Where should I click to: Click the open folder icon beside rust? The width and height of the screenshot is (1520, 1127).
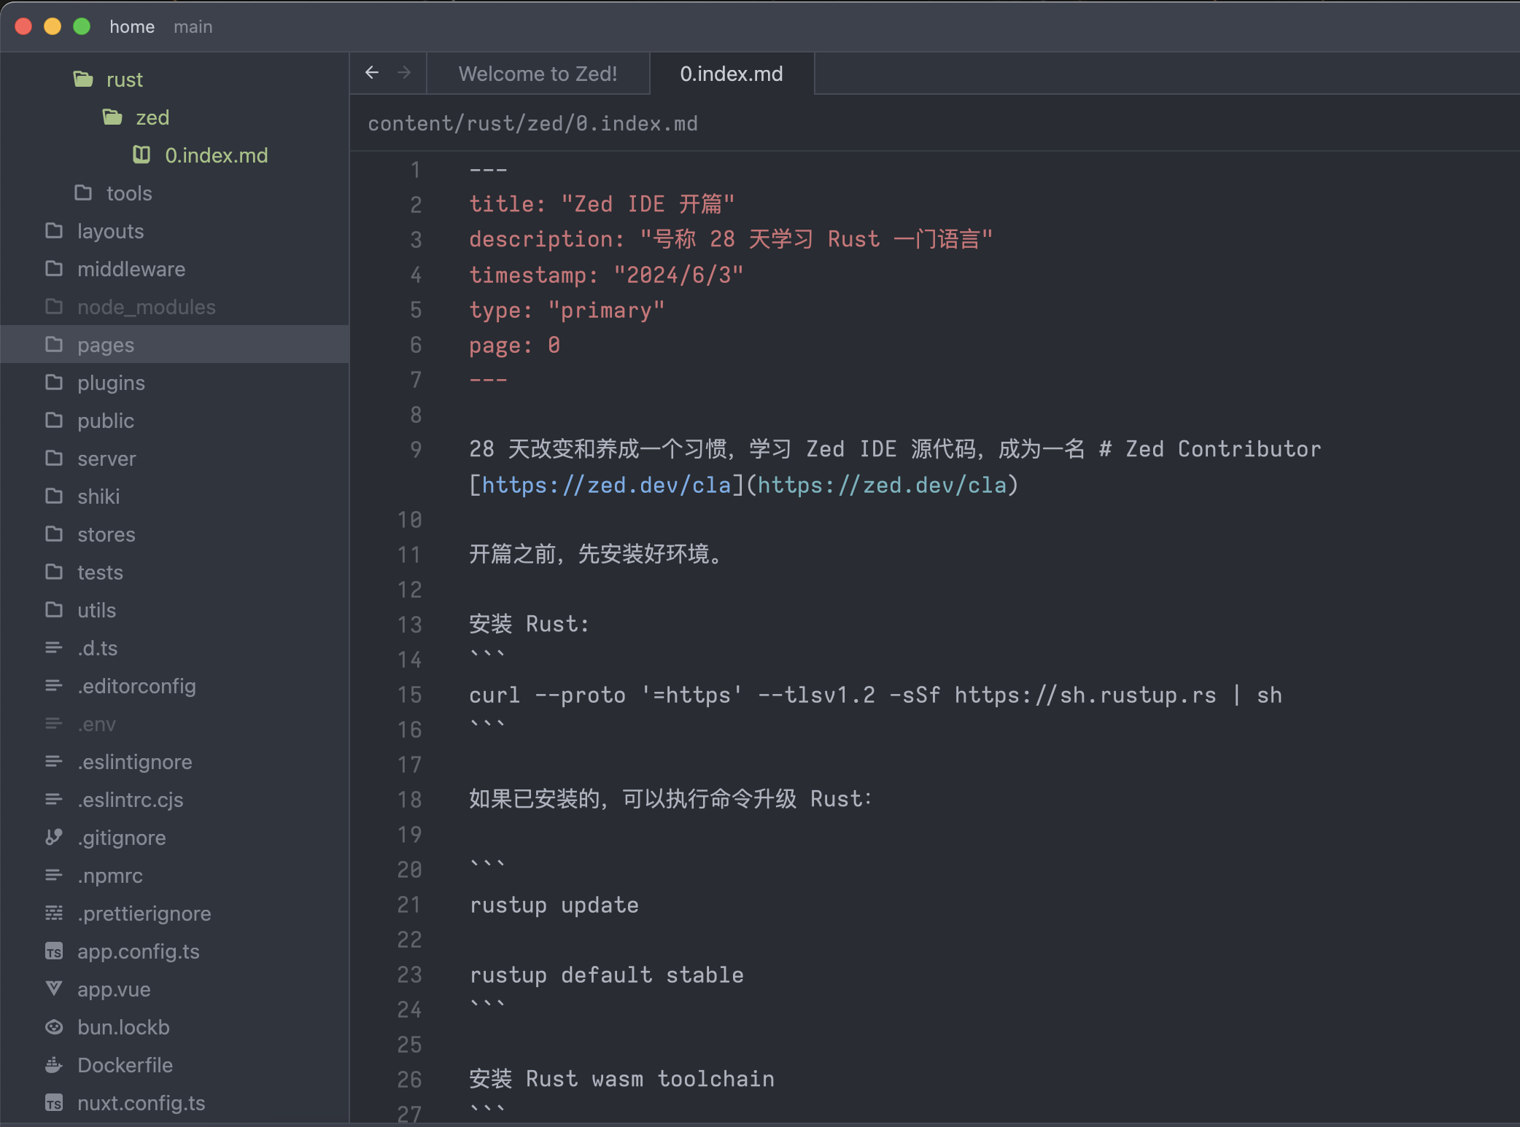coord(83,79)
